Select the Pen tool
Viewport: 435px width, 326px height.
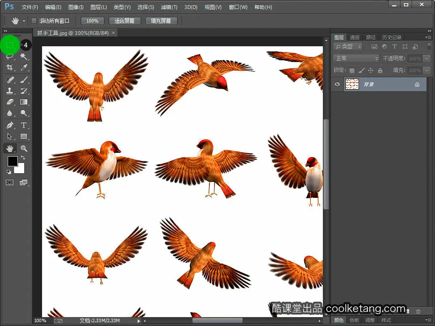(10, 125)
